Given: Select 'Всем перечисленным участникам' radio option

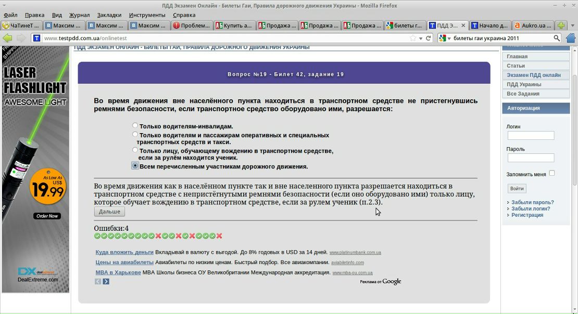Looking at the screenshot, I should coord(135,166).
